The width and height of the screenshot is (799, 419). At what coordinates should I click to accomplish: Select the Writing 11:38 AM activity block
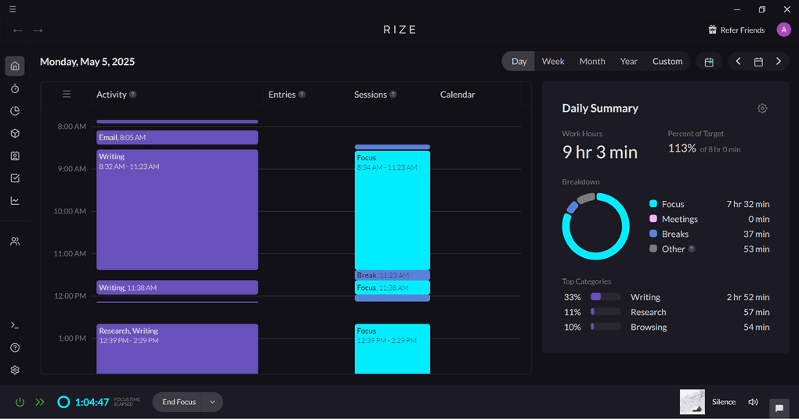[x=177, y=288]
